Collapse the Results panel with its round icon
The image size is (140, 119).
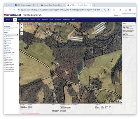(135, 23)
